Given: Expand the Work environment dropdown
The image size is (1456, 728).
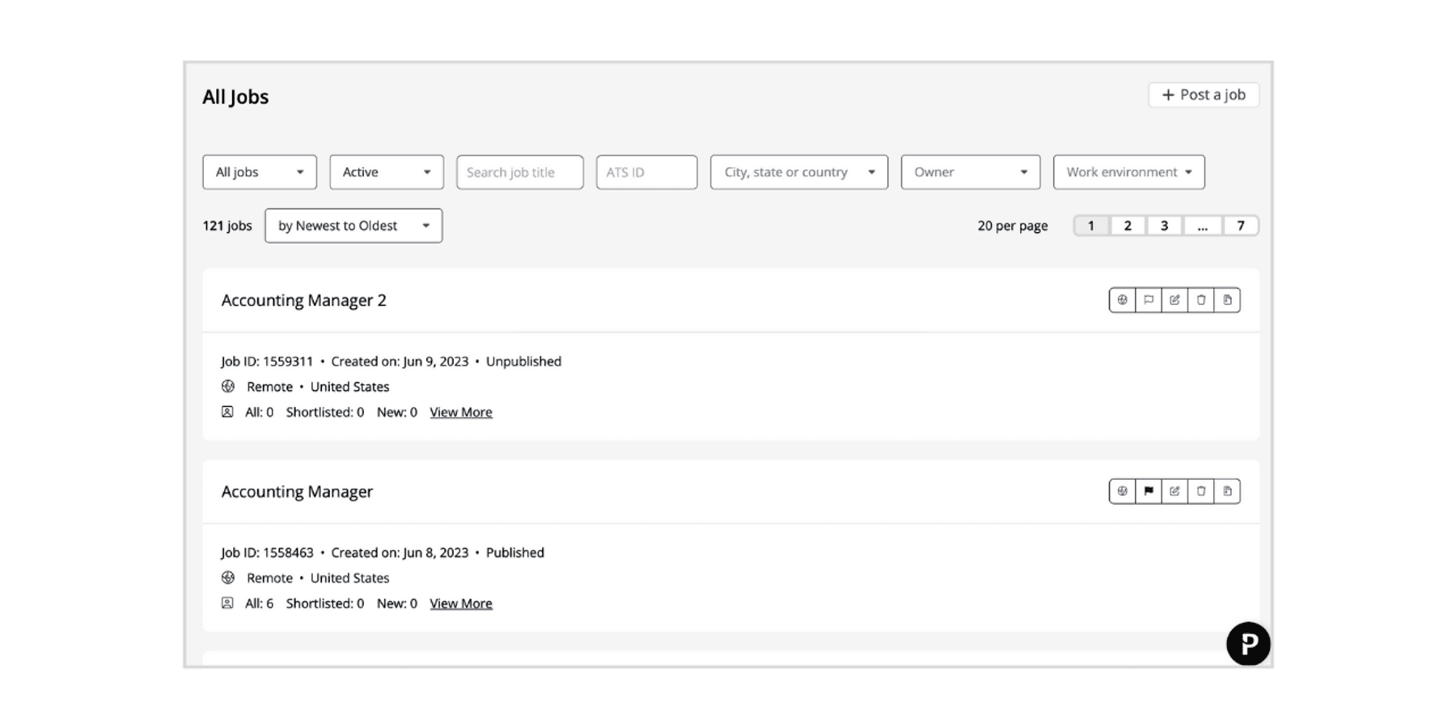Looking at the screenshot, I should click(1129, 172).
